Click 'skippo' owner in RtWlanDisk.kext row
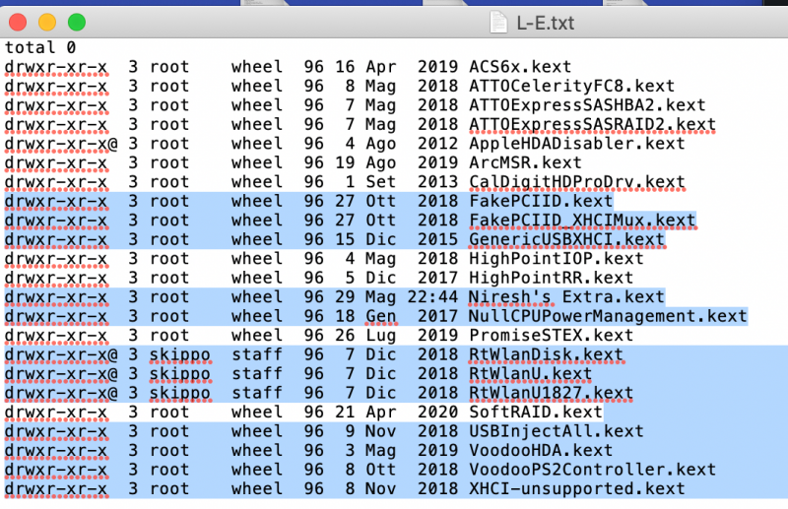Viewport: 788px width, 509px height. click(x=180, y=354)
